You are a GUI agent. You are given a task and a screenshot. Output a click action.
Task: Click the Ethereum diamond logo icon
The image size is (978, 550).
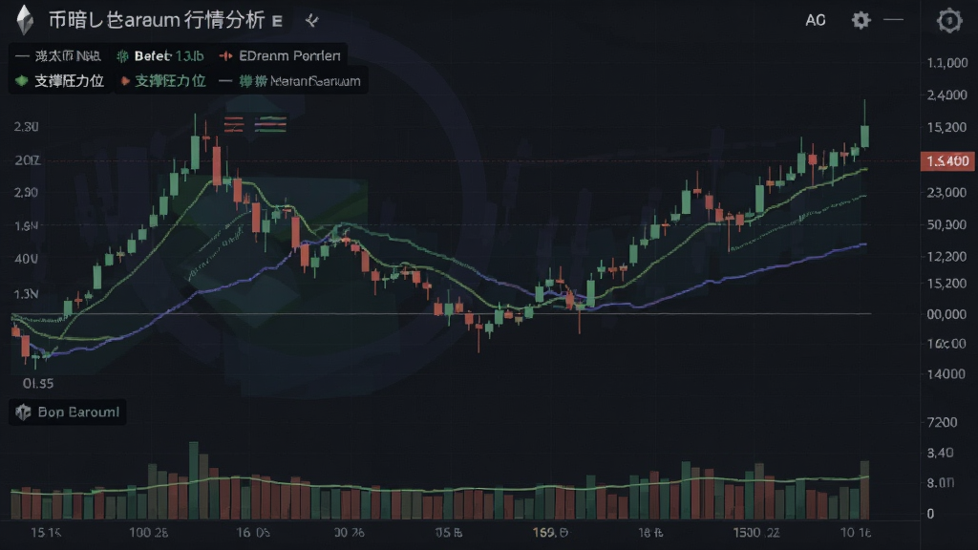tap(25, 20)
